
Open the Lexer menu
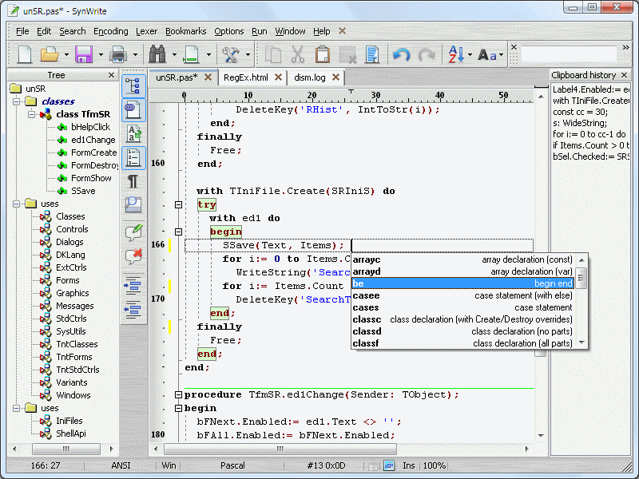click(x=147, y=31)
